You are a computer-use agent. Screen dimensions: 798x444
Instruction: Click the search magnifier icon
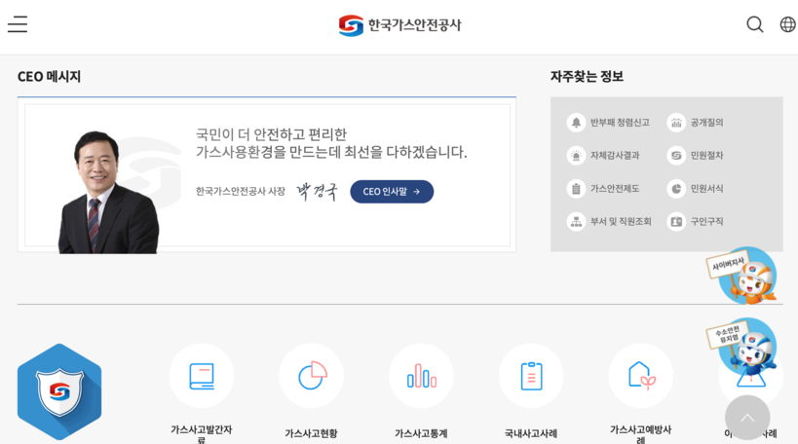pos(754,24)
